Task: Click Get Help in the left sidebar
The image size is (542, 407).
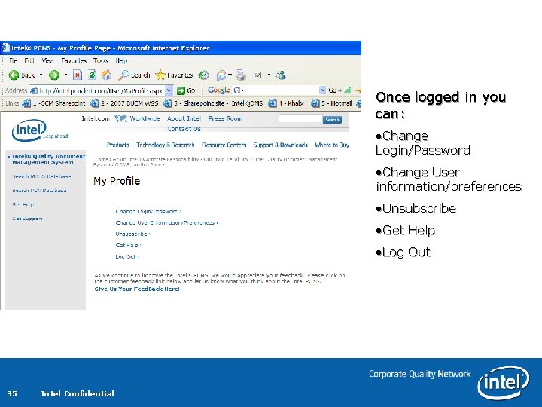Action: coord(23,204)
